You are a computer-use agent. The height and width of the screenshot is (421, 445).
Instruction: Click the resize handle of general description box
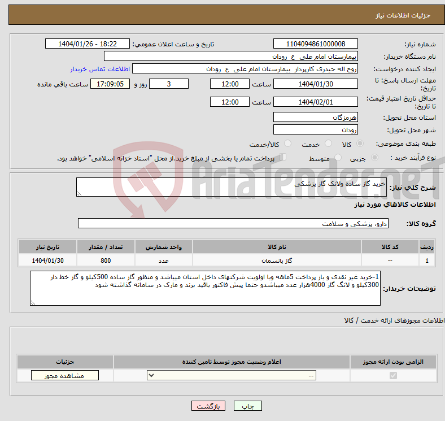tap(79, 193)
